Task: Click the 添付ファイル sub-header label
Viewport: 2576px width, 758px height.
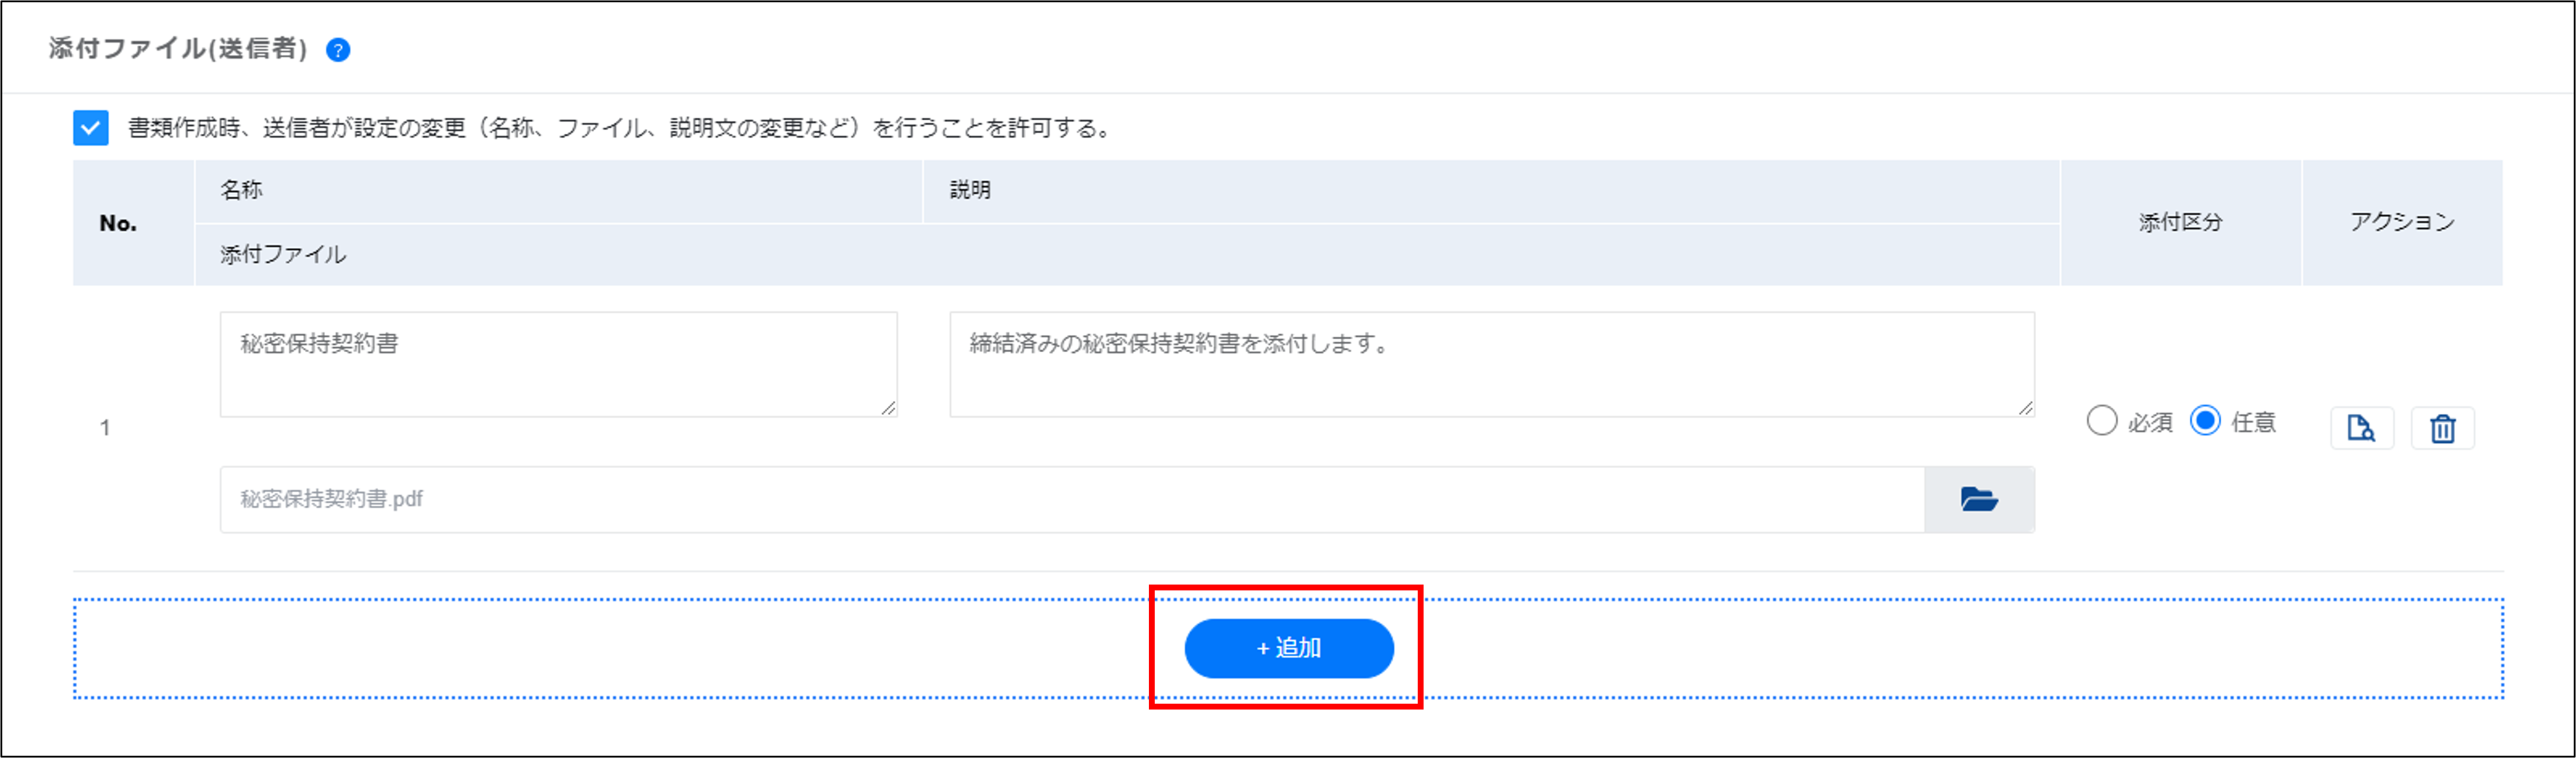Action: [283, 255]
